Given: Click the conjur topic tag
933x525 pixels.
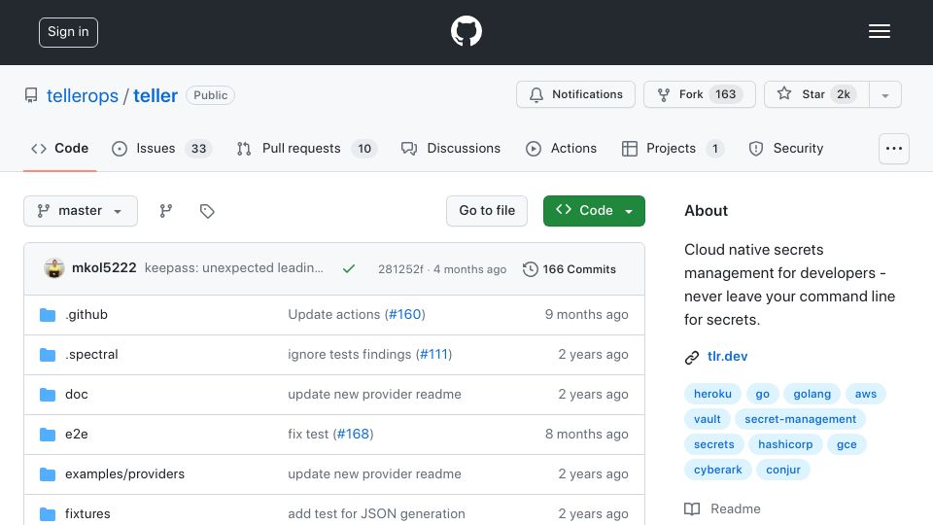Looking at the screenshot, I should 783,470.
